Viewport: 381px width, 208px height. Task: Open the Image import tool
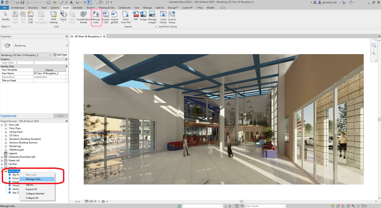tap(143, 16)
